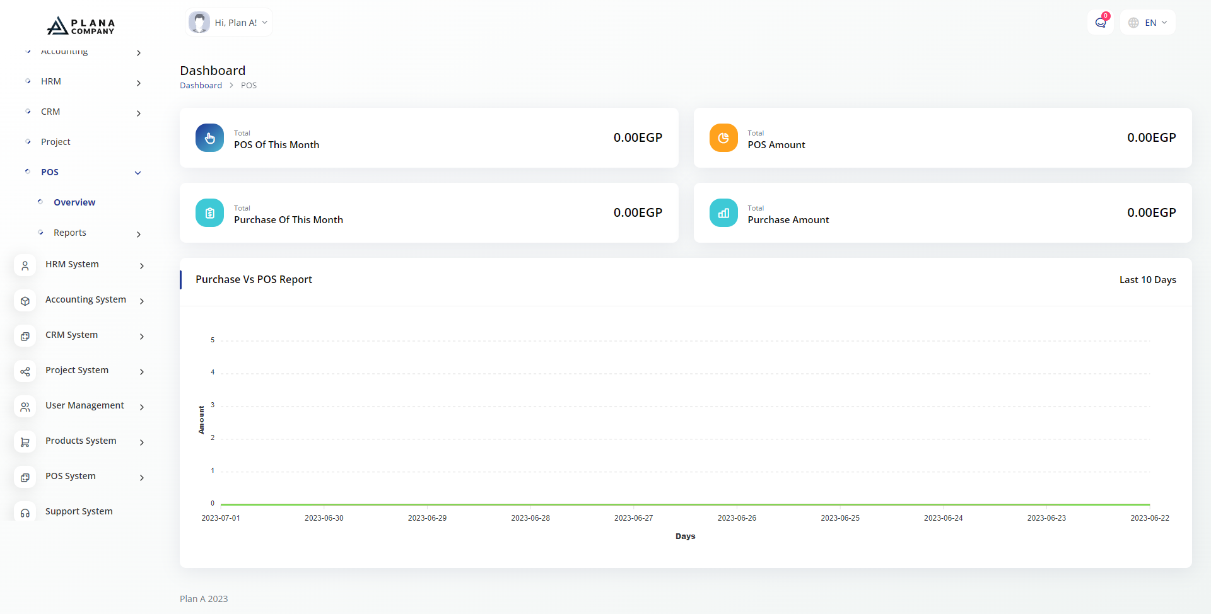Image resolution: width=1211 pixels, height=614 pixels.
Task: Open the Hi, Plan A! user menu
Action: pos(229,23)
